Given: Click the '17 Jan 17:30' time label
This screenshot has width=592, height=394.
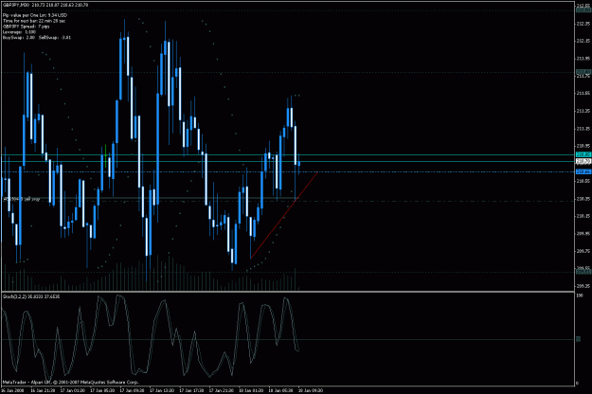Looking at the screenshot, I should click(x=191, y=391).
